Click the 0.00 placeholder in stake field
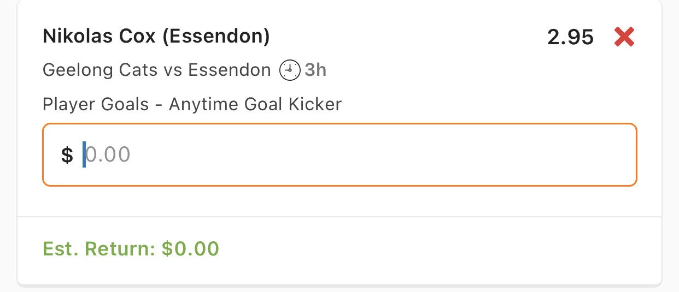The height and width of the screenshot is (292, 679). pos(108,155)
